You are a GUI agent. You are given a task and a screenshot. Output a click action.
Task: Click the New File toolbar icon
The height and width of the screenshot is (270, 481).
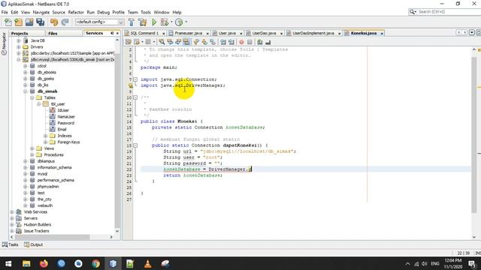click(x=8, y=22)
